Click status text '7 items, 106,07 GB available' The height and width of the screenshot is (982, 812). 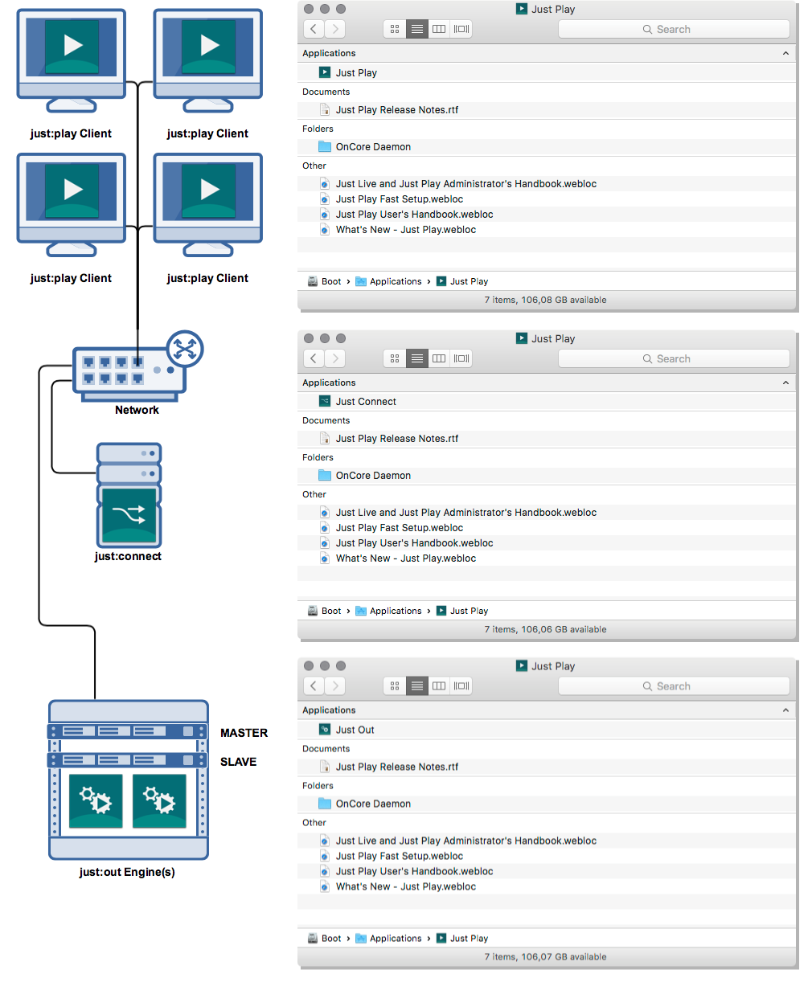click(545, 957)
